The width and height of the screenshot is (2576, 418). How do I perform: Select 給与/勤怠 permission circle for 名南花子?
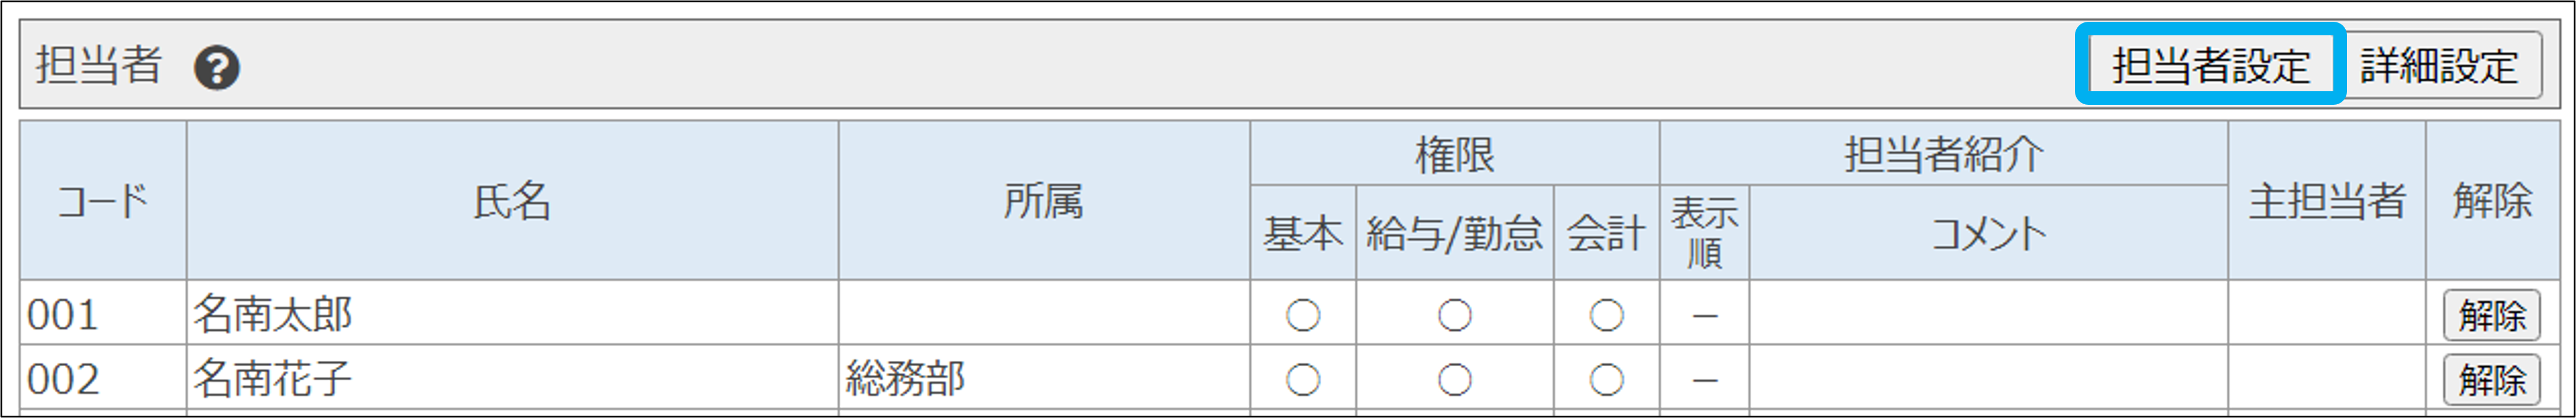tap(1454, 380)
